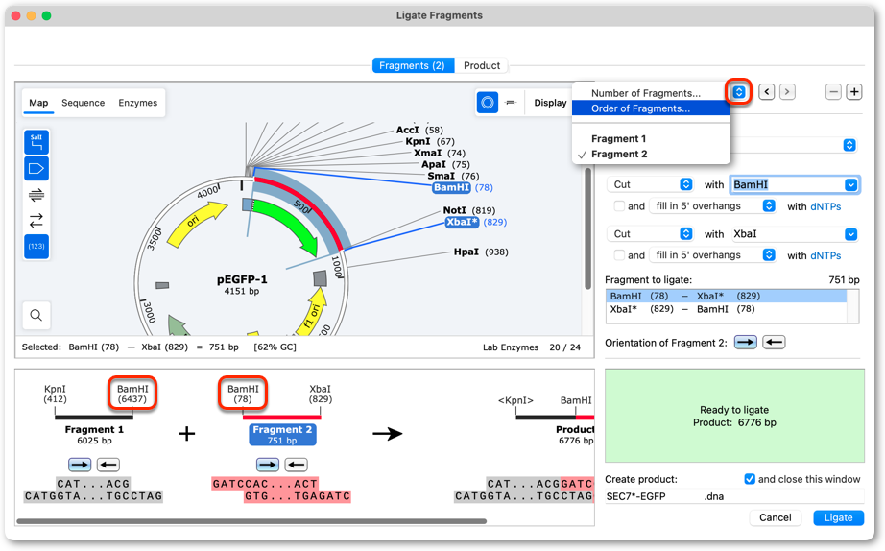Click first dNTPs link
This screenshot has height=551, width=885.
click(x=825, y=206)
